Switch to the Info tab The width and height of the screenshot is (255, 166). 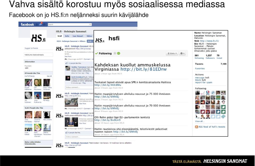point(67,36)
